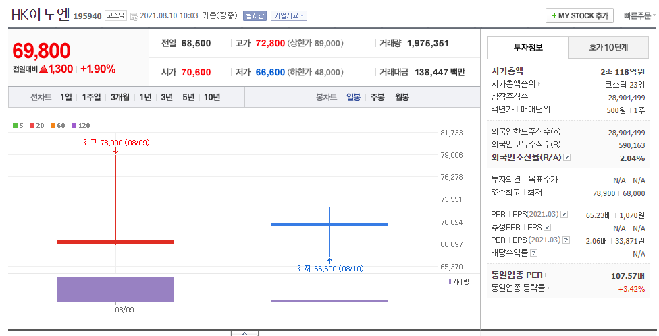The height and width of the screenshot is (336, 659).
Task: Select the 일봉 daily candle chart
Action: (x=353, y=97)
